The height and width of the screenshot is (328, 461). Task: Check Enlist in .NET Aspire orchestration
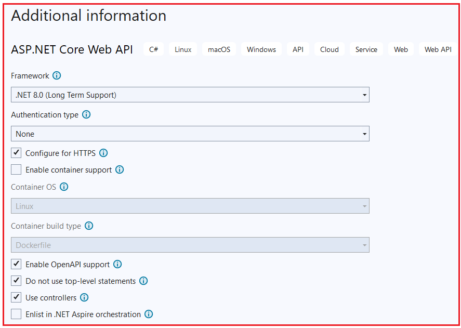[16, 314]
